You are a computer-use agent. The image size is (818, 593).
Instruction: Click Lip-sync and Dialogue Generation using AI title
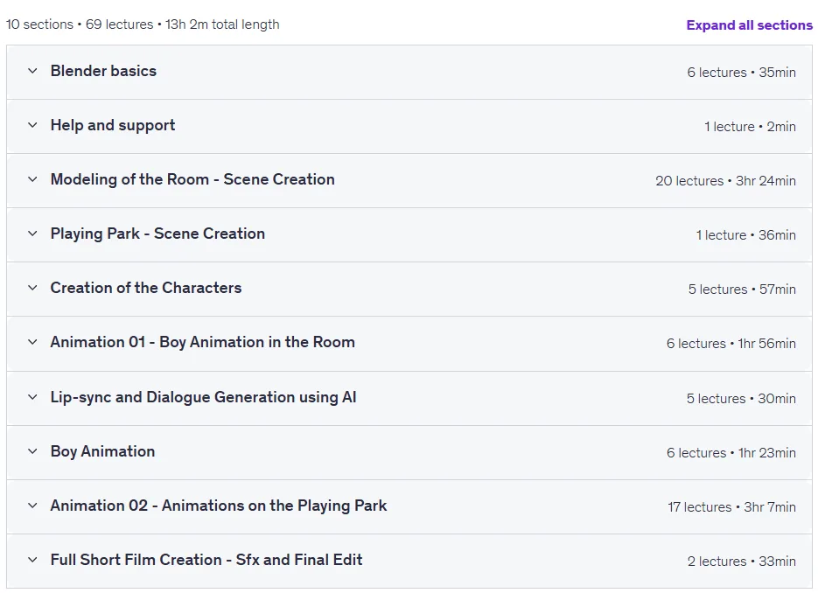(204, 397)
